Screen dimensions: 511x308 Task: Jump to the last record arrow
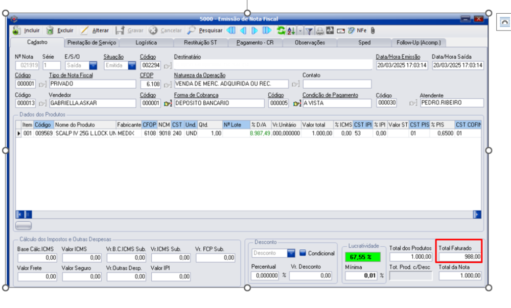[x=267, y=31]
